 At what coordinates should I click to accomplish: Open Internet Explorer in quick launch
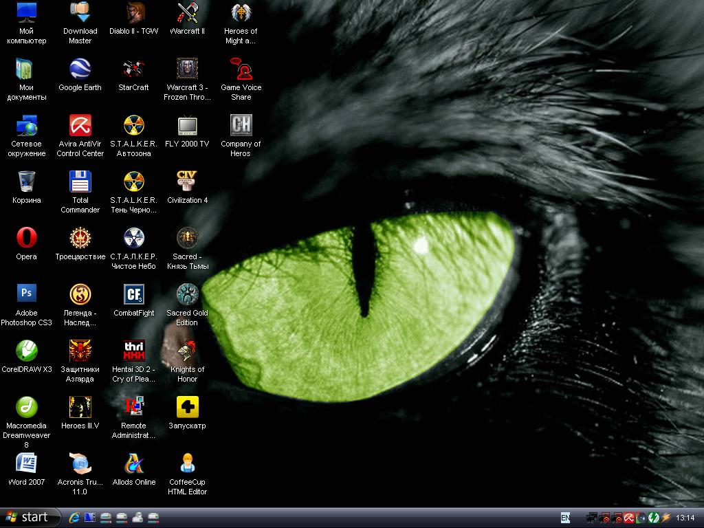point(74,518)
